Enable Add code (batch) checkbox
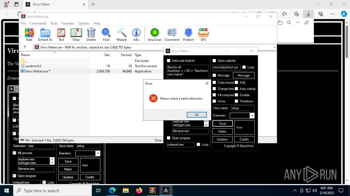This screenshot has height=196, width=350. pyautogui.click(x=168, y=61)
